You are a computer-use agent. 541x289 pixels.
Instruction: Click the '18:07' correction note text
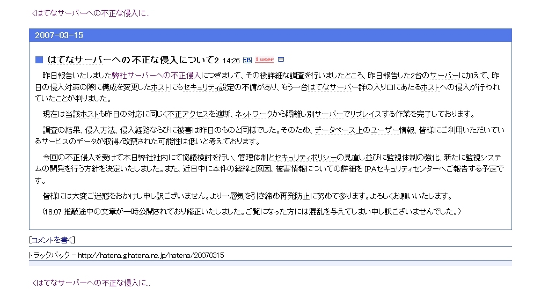tap(252, 211)
